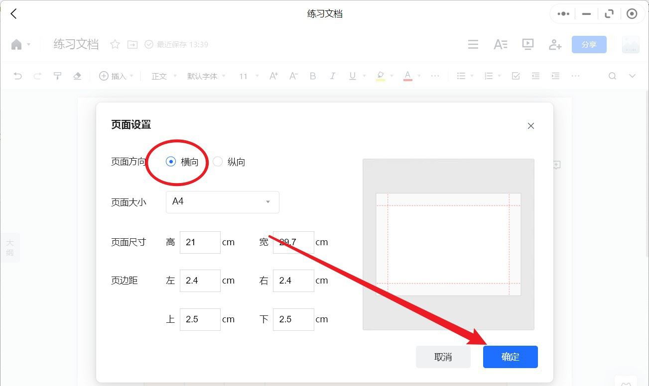Open the 大纲 outline side tab
Viewport: 649px width, 386px height.
[x=10, y=248]
